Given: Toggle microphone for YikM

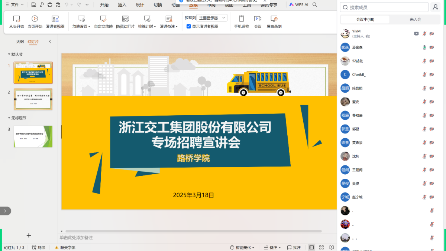Looking at the screenshot, I should click(424, 34).
